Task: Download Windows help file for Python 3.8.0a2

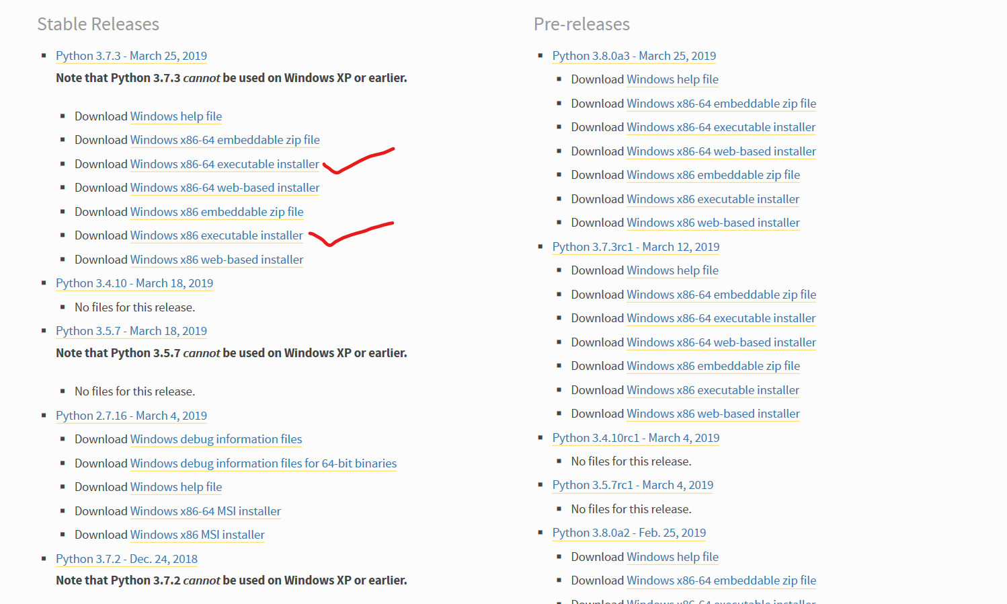Action: point(673,557)
